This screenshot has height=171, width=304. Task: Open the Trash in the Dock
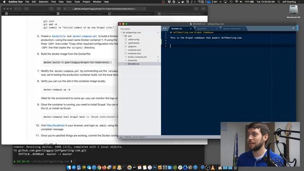(x=235, y=168)
